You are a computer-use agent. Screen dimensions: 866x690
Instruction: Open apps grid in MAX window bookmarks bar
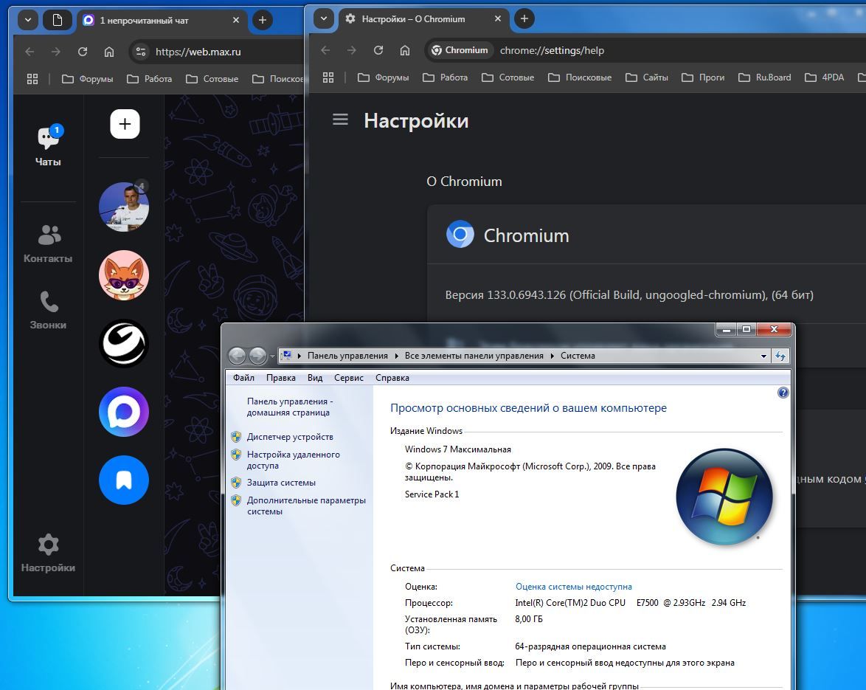tap(32, 79)
